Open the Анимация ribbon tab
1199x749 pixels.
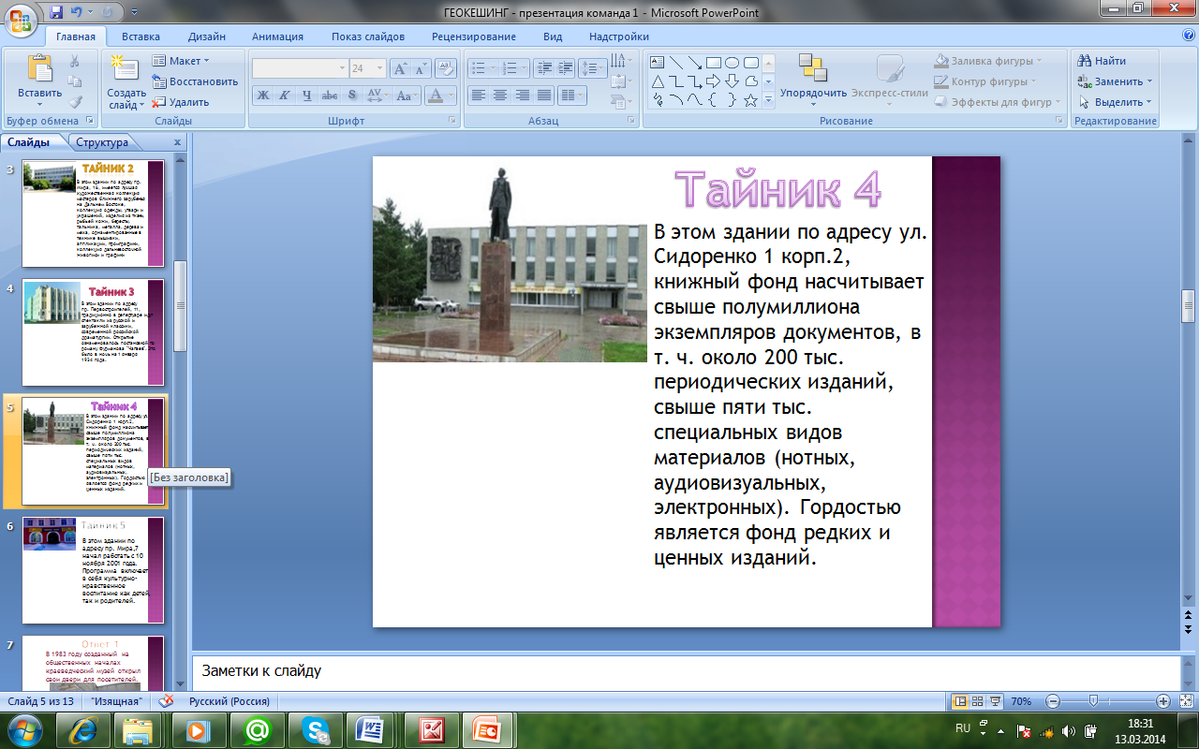point(277,37)
